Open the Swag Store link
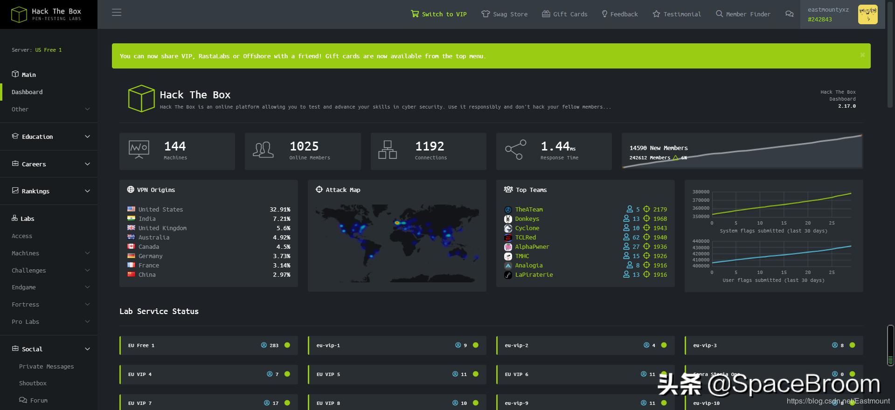The image size is (895, 410). coord(505,14)
